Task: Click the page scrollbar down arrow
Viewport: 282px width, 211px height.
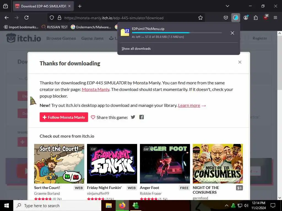Action: point(280,198)
